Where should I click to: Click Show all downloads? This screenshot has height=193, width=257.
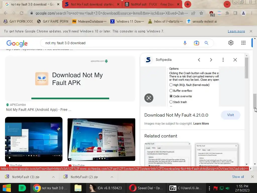click(238, 177)
